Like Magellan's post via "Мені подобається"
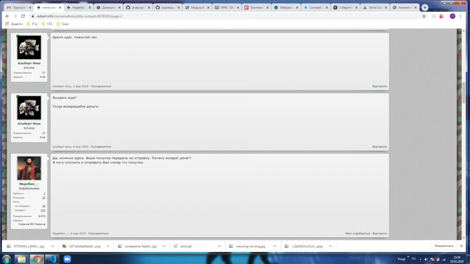470x264 pixels. point(358,233)
